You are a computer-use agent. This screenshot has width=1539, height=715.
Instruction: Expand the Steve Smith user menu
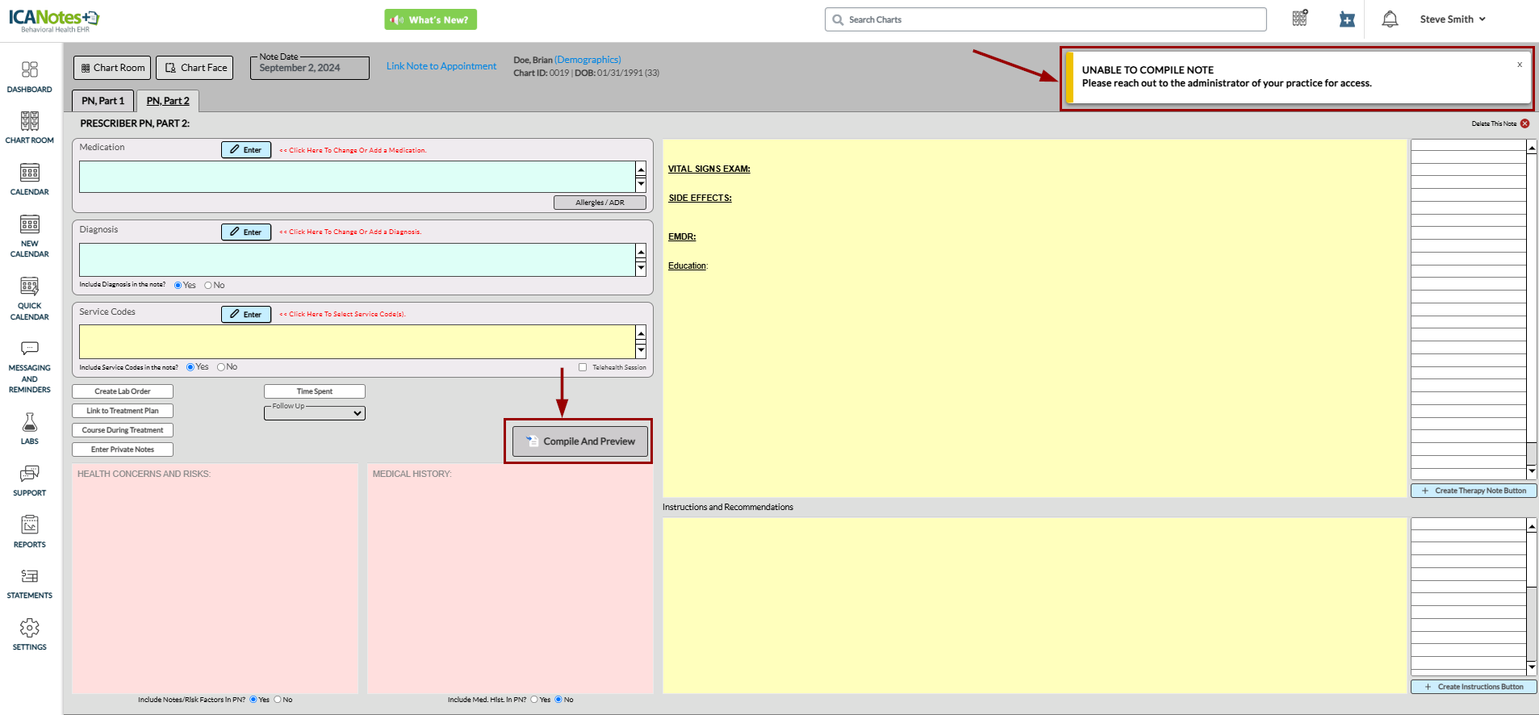tap(1452, 19)
